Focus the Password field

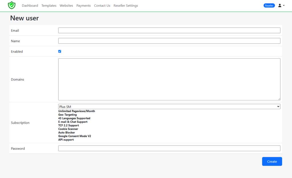point(169,148)
